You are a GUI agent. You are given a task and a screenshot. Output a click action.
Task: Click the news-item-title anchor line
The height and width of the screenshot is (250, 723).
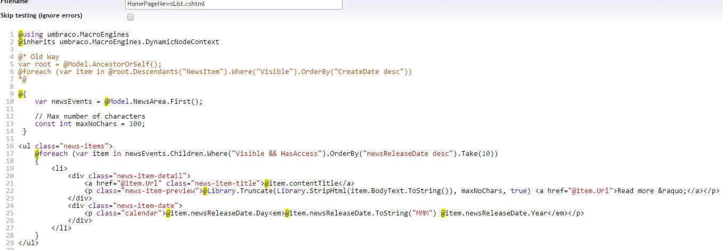(x=220, y=184)
